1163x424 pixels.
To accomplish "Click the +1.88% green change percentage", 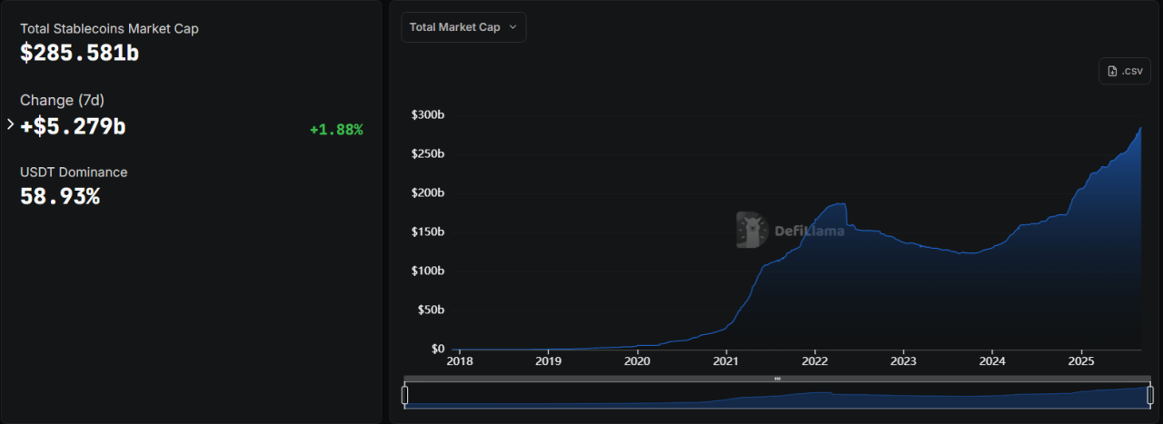I will click(336, 130).
